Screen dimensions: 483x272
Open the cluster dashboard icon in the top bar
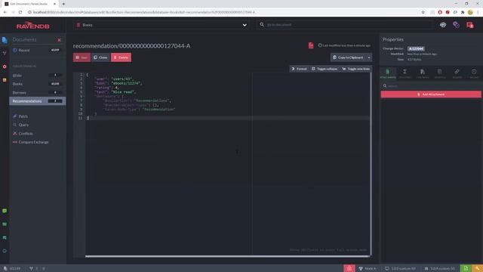(x=443, y=25)
